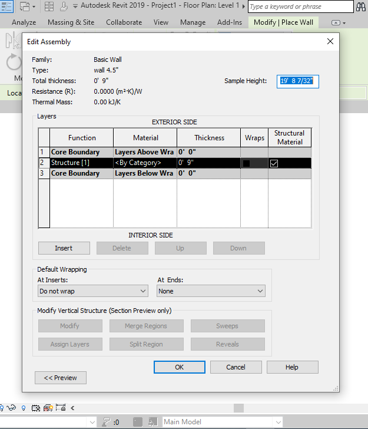Click the <By Category> material cell

145,163
